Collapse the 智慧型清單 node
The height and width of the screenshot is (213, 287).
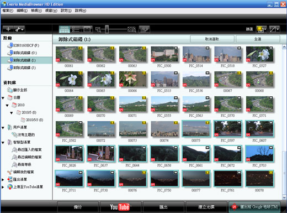tap(3, 143)
